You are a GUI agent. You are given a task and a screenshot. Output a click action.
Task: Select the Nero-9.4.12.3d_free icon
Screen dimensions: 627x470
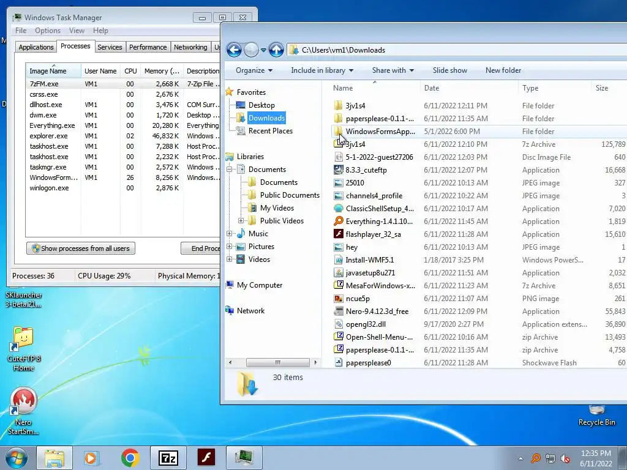point(338,311)
